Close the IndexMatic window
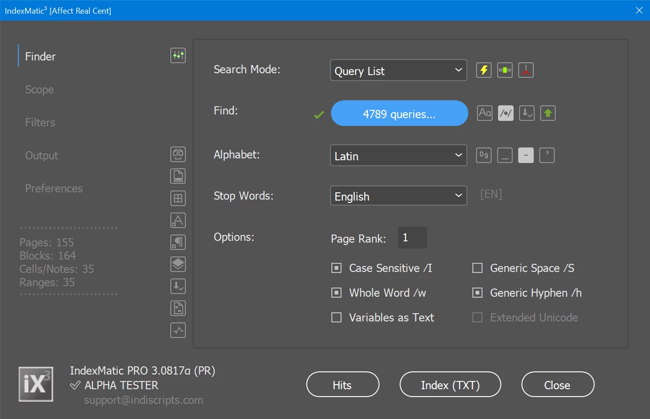The width and height of the screenshot is (650, 419). pyautogui.click(x=639, y=10)
